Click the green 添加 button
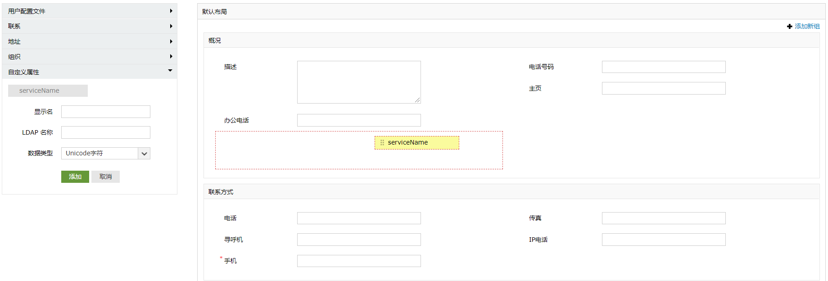 point(75,177)
